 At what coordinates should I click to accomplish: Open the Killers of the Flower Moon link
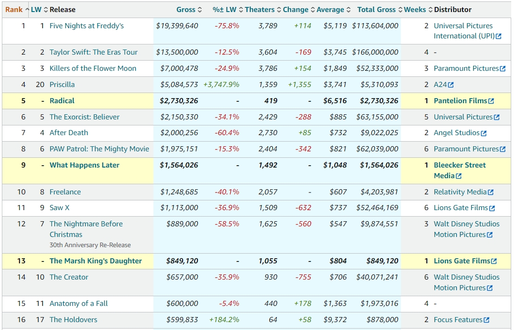[x=93, y=68]
